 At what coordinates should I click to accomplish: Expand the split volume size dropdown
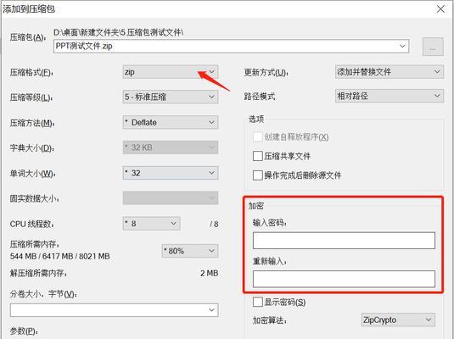[114, 310]
